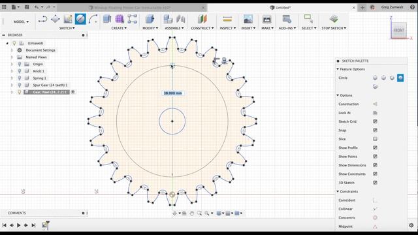This screenshot has height=235, width=418.
Task: Open the CREATE dropdown menu
Action: (119, 28)
